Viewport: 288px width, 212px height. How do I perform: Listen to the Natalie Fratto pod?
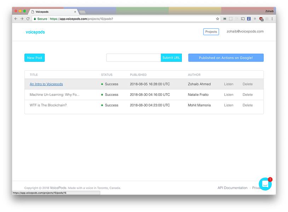pyautogui.click(x=229, y=95)
